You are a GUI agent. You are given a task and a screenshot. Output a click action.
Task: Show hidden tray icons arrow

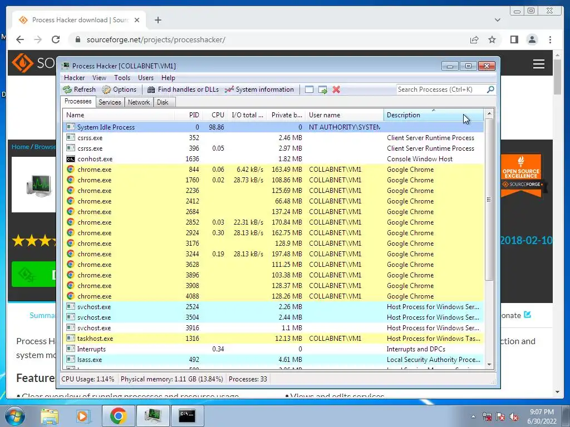pyautogui.click(x=473, y=416)
